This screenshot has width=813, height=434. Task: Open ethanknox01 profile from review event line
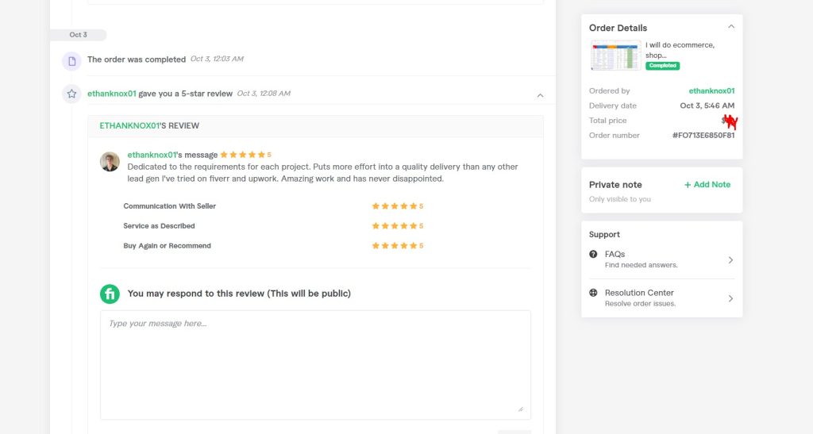(x=111, y=94)
